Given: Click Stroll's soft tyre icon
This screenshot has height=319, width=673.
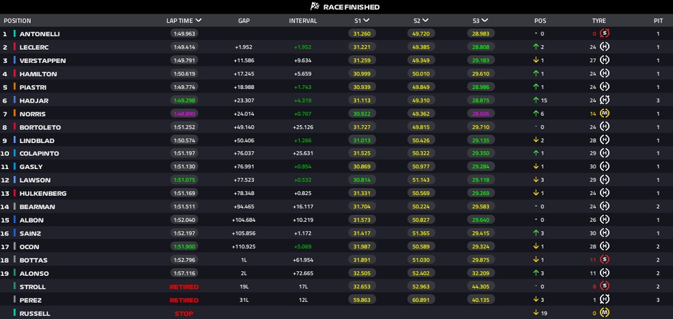Looking at the screenshot, I should pyautogui.click(x=605, y=286).
